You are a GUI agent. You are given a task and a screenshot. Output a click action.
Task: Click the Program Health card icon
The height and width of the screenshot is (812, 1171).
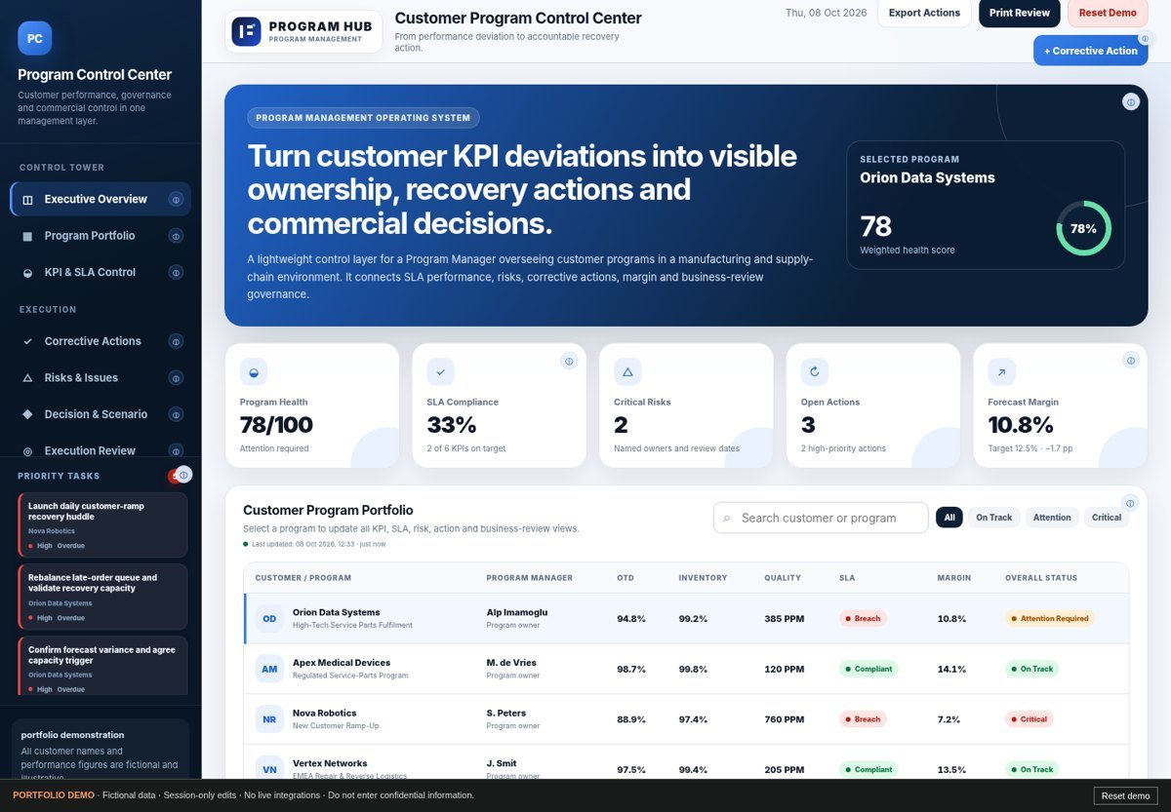(x=254, y=371)
